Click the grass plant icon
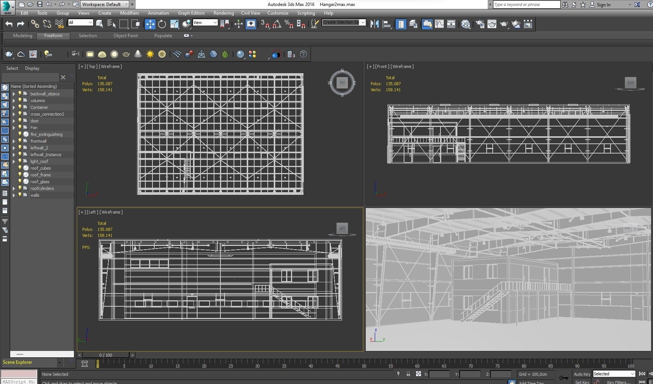Viewport: 653px width, 384px height. point(225,54)
